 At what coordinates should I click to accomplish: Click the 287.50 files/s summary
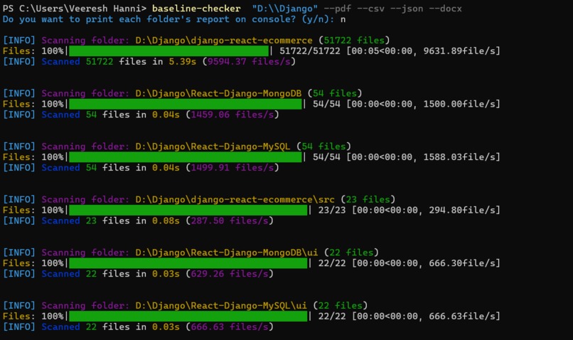[230, 221]
